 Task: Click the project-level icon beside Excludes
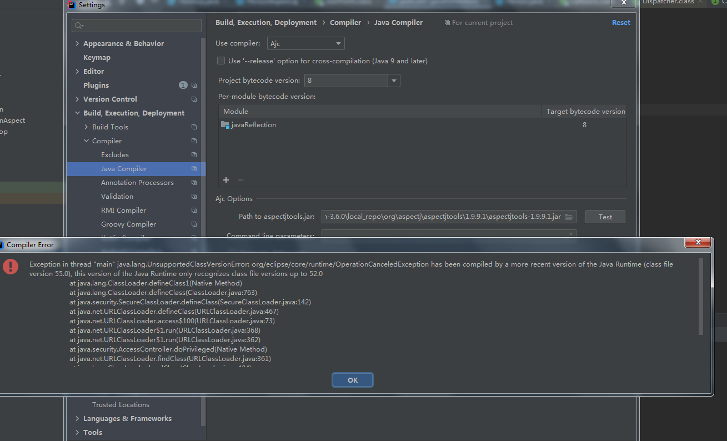[194, 155]
